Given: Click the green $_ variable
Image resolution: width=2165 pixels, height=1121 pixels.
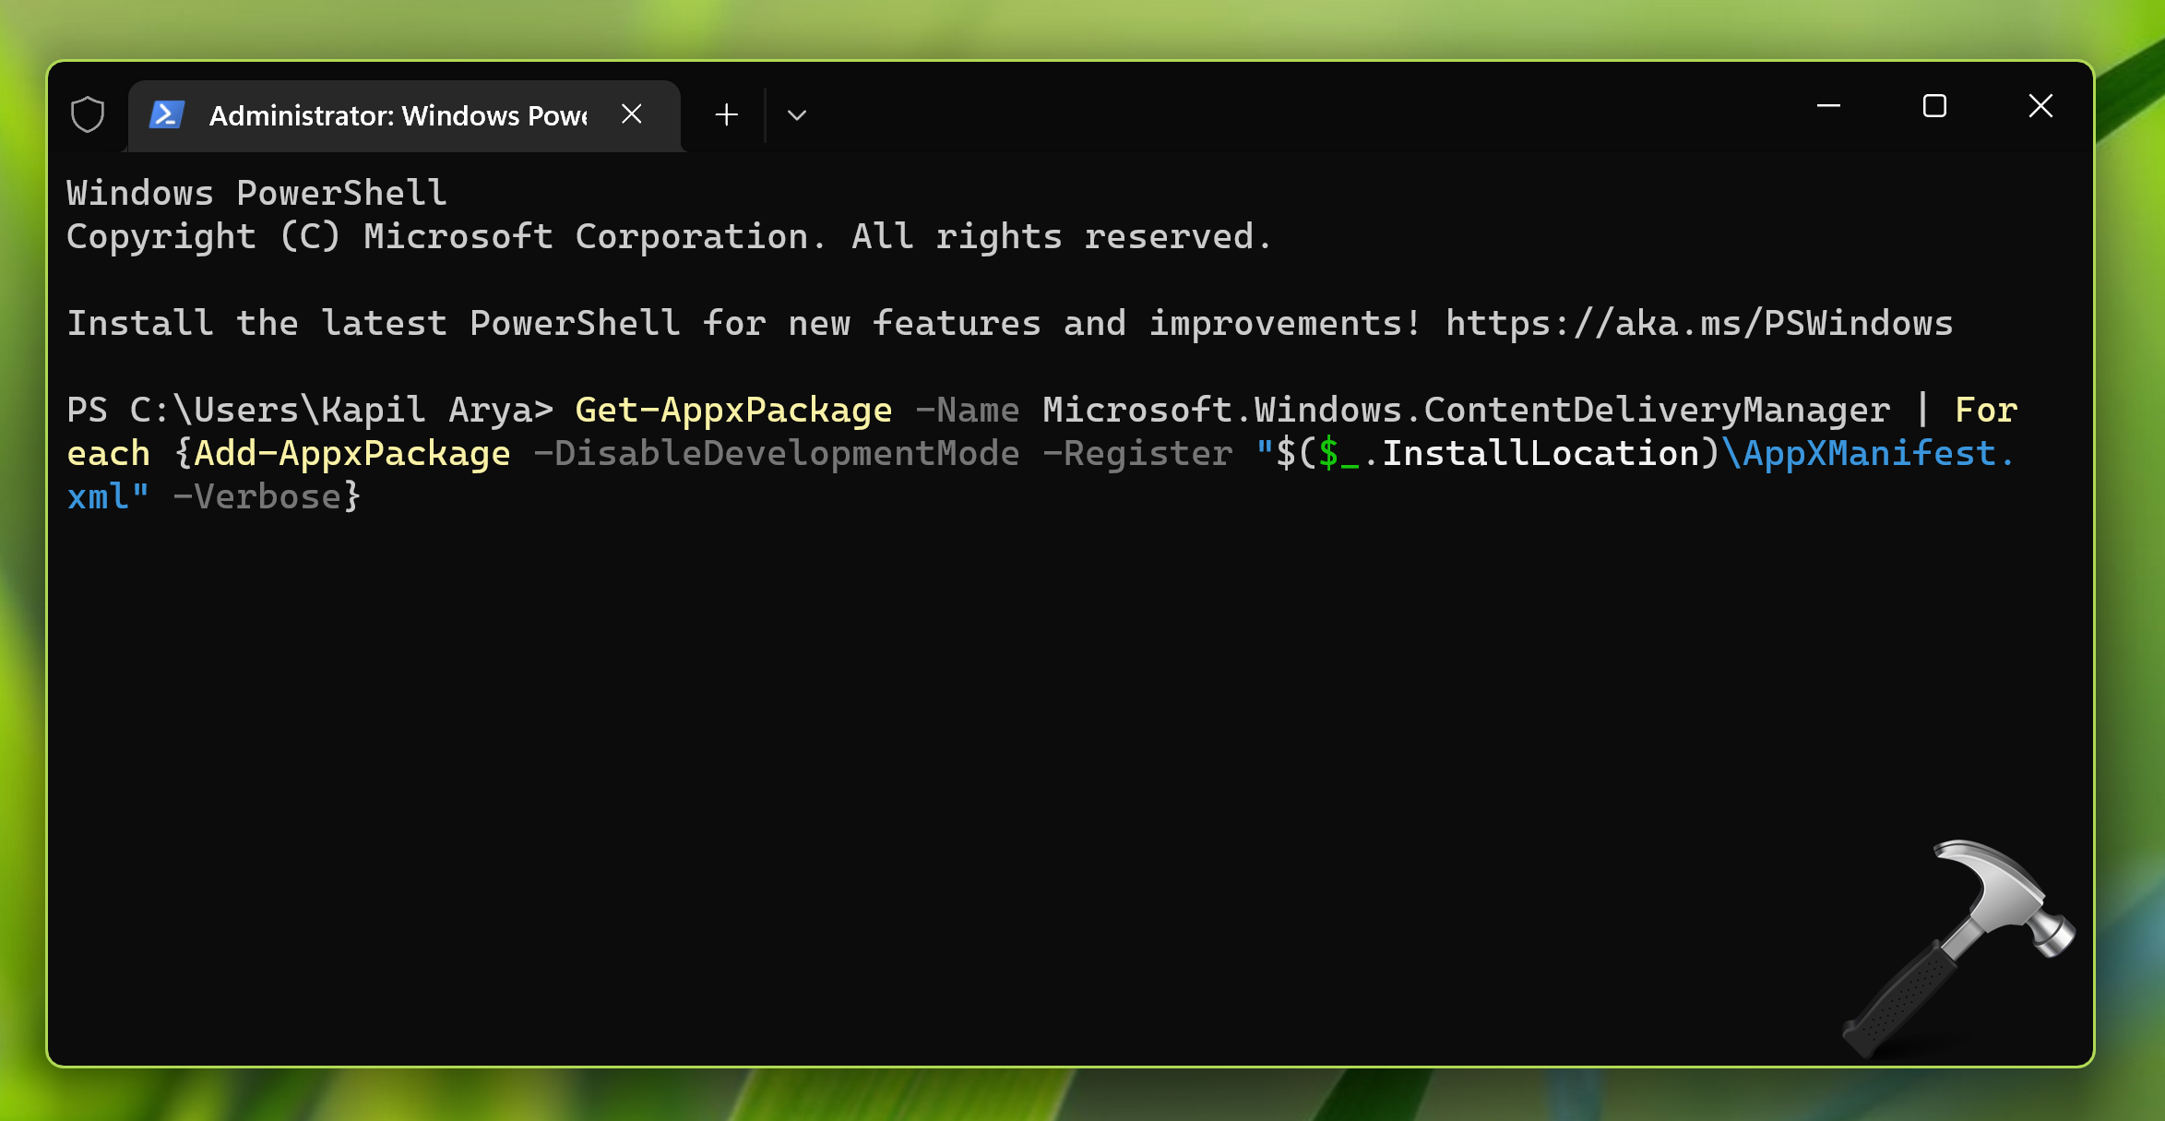Looking at the screenshot, I should (1338, 454).
